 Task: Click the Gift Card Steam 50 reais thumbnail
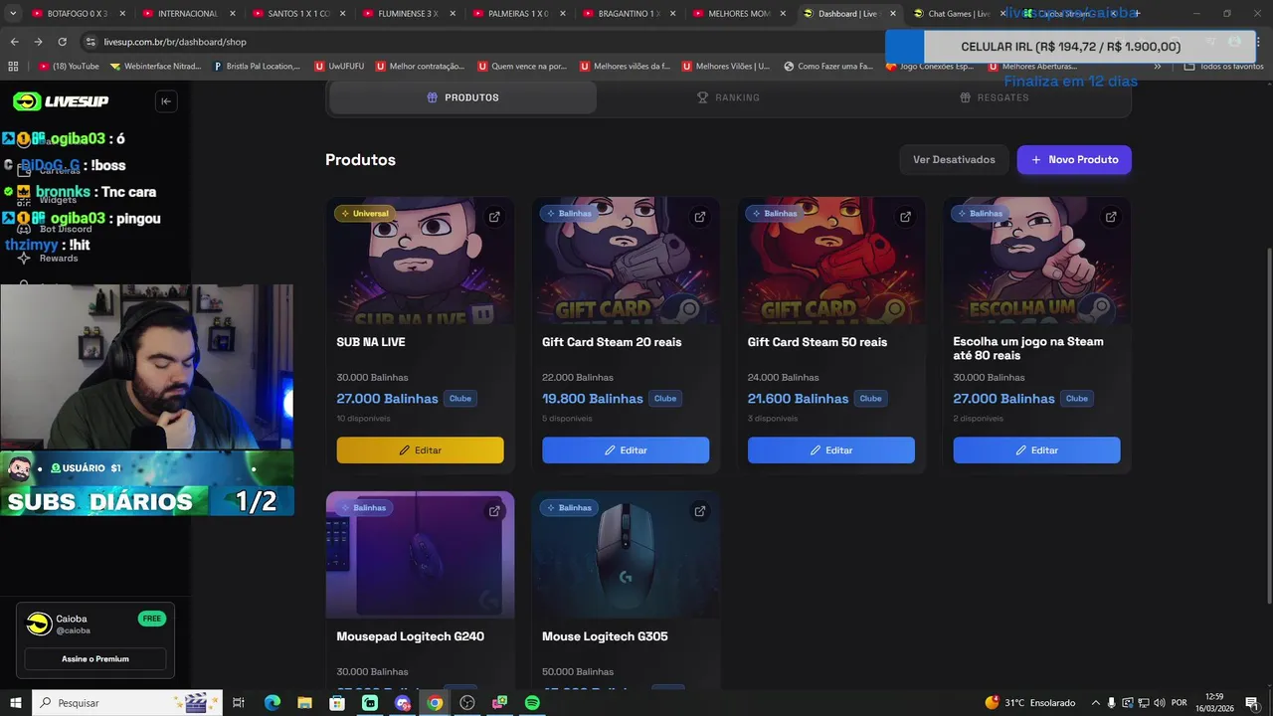point(831,261)
